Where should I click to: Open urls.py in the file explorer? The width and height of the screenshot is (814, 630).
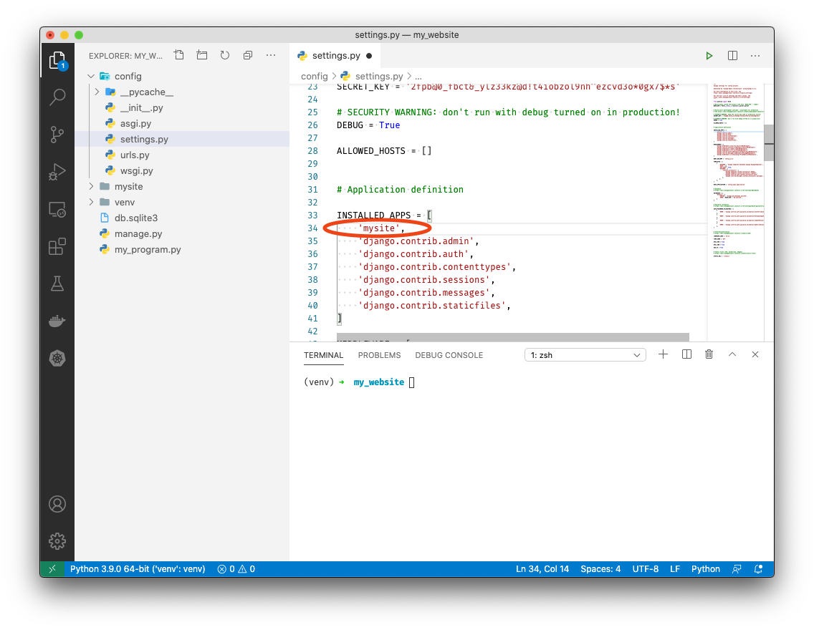(135, 155)
